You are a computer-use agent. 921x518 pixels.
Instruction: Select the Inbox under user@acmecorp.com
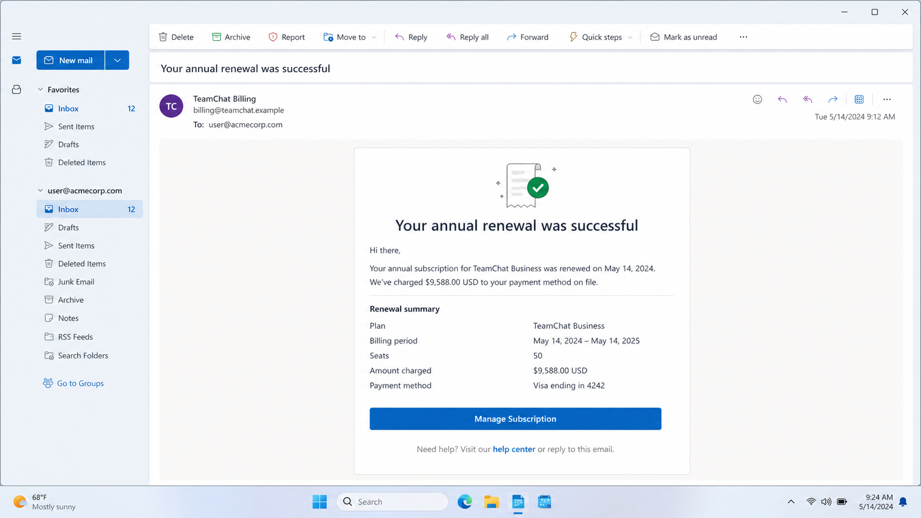(x=89, y=209)
